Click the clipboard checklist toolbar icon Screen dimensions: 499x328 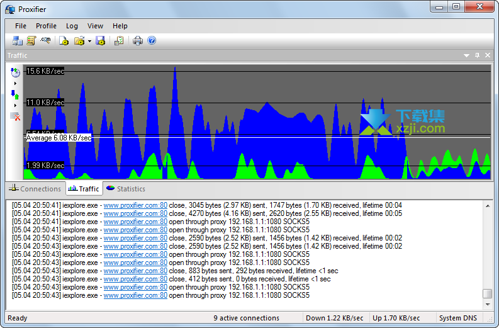[x=119, y=41]
